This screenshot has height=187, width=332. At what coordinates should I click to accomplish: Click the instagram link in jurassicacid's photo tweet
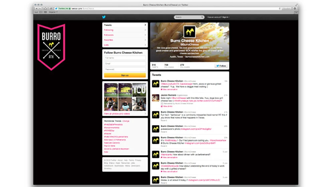pos(196,129)
